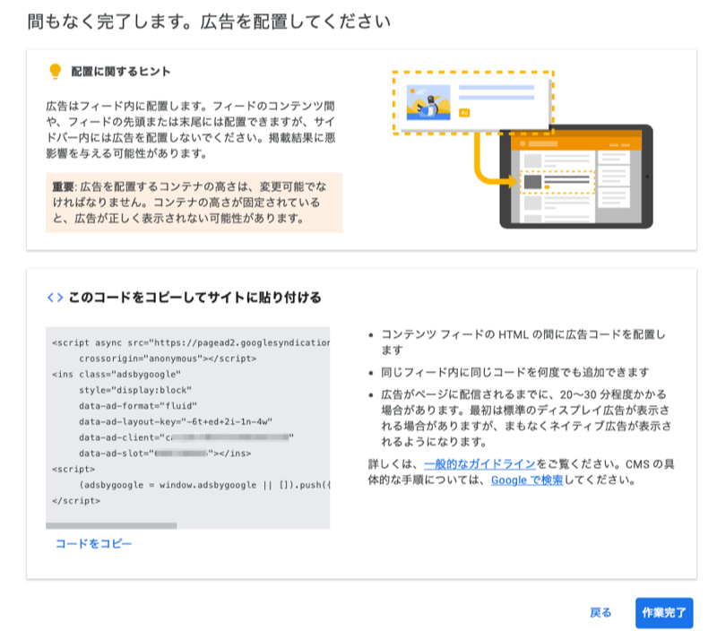
Task: Click the bullet コンテンツ フィードの HTML
Action: 523,342
